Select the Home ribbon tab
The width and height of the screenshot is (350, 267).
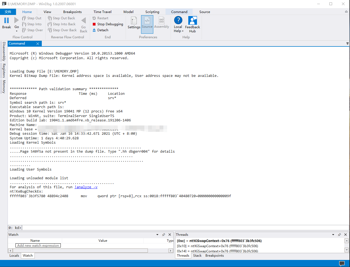(x=27, y=12)
